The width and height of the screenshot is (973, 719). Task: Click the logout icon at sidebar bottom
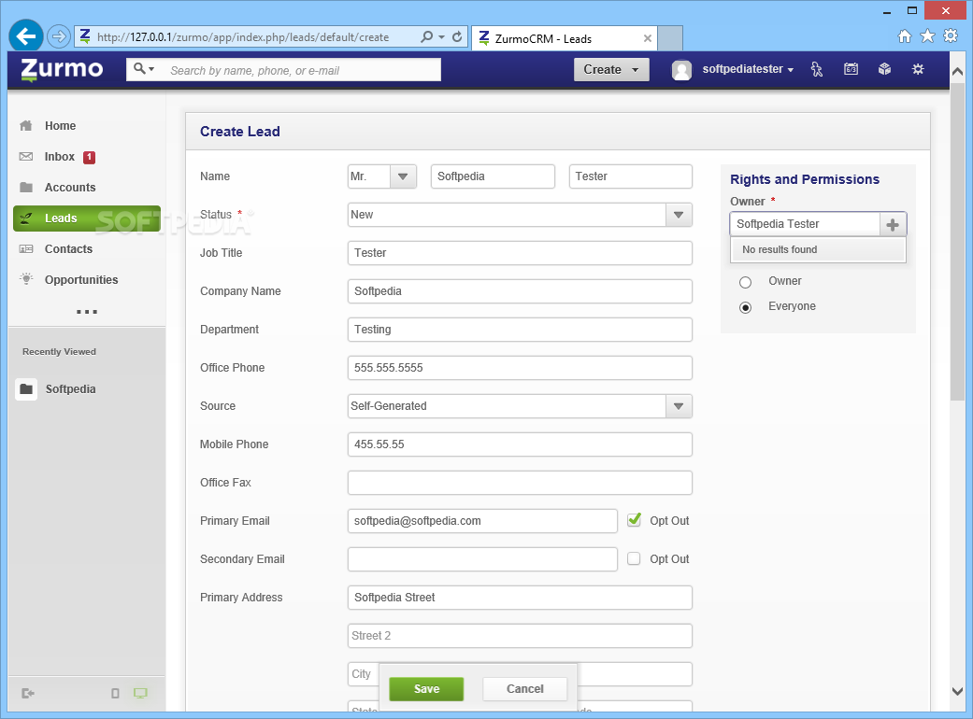[x=28, y=693]
